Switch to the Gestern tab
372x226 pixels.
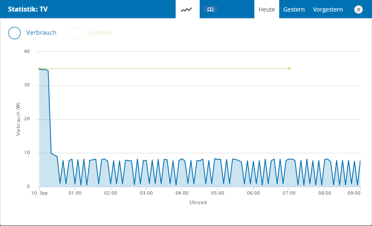point(294,9)
